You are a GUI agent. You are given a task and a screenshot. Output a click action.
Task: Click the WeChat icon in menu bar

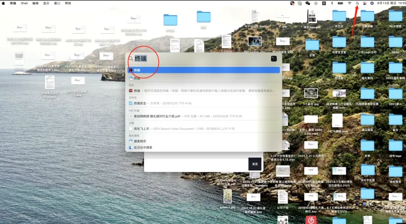click(x=308, y=3)
